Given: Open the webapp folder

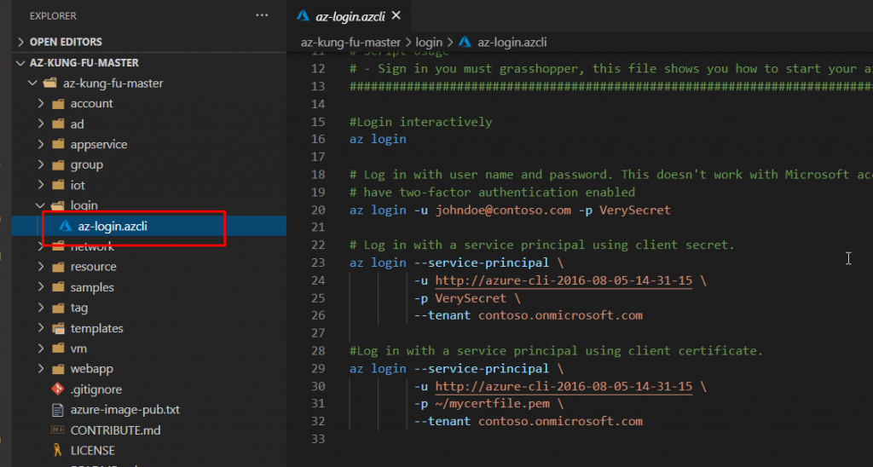Looking at the screenshot, I should pos(91,369).
